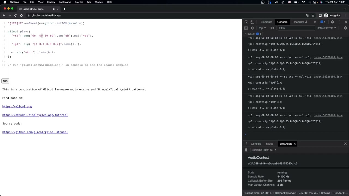Open the Chrome application menu
Screen dimensions: 349x196
[x=14, y=2]
